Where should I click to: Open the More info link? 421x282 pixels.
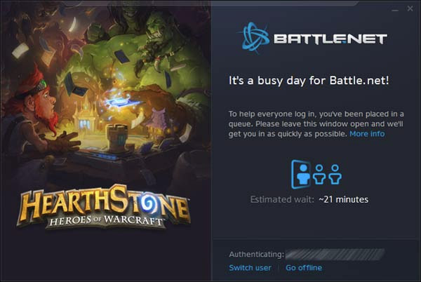(x=367, y=133)
